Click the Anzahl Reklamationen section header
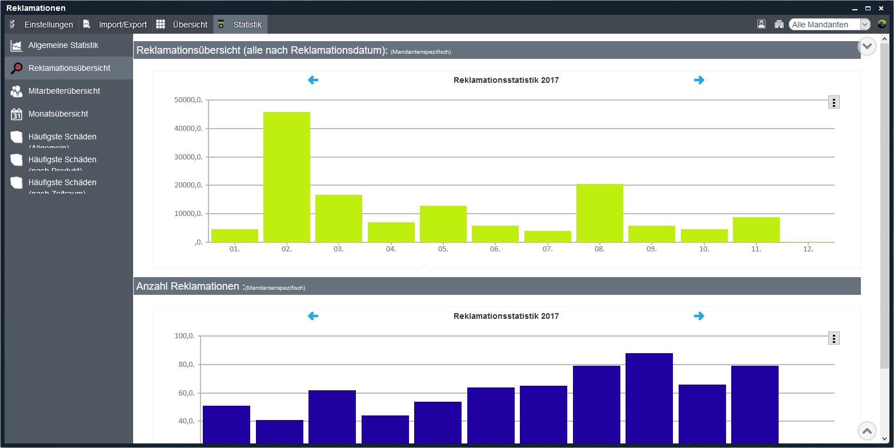This screenshot has height=448, width=894. [x=497, y=286]
